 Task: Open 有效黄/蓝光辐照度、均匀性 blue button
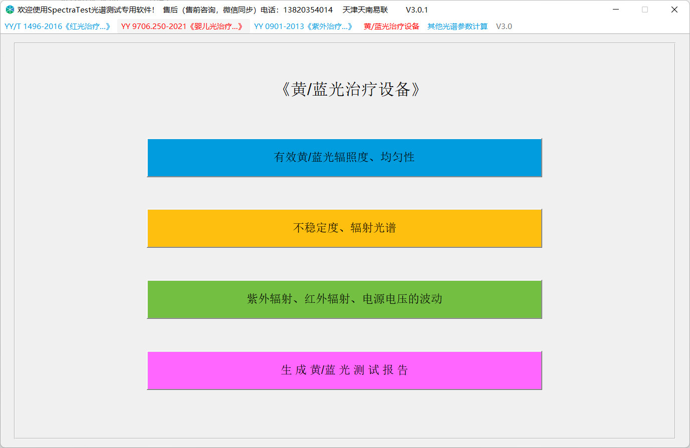[x=344, y=158]
